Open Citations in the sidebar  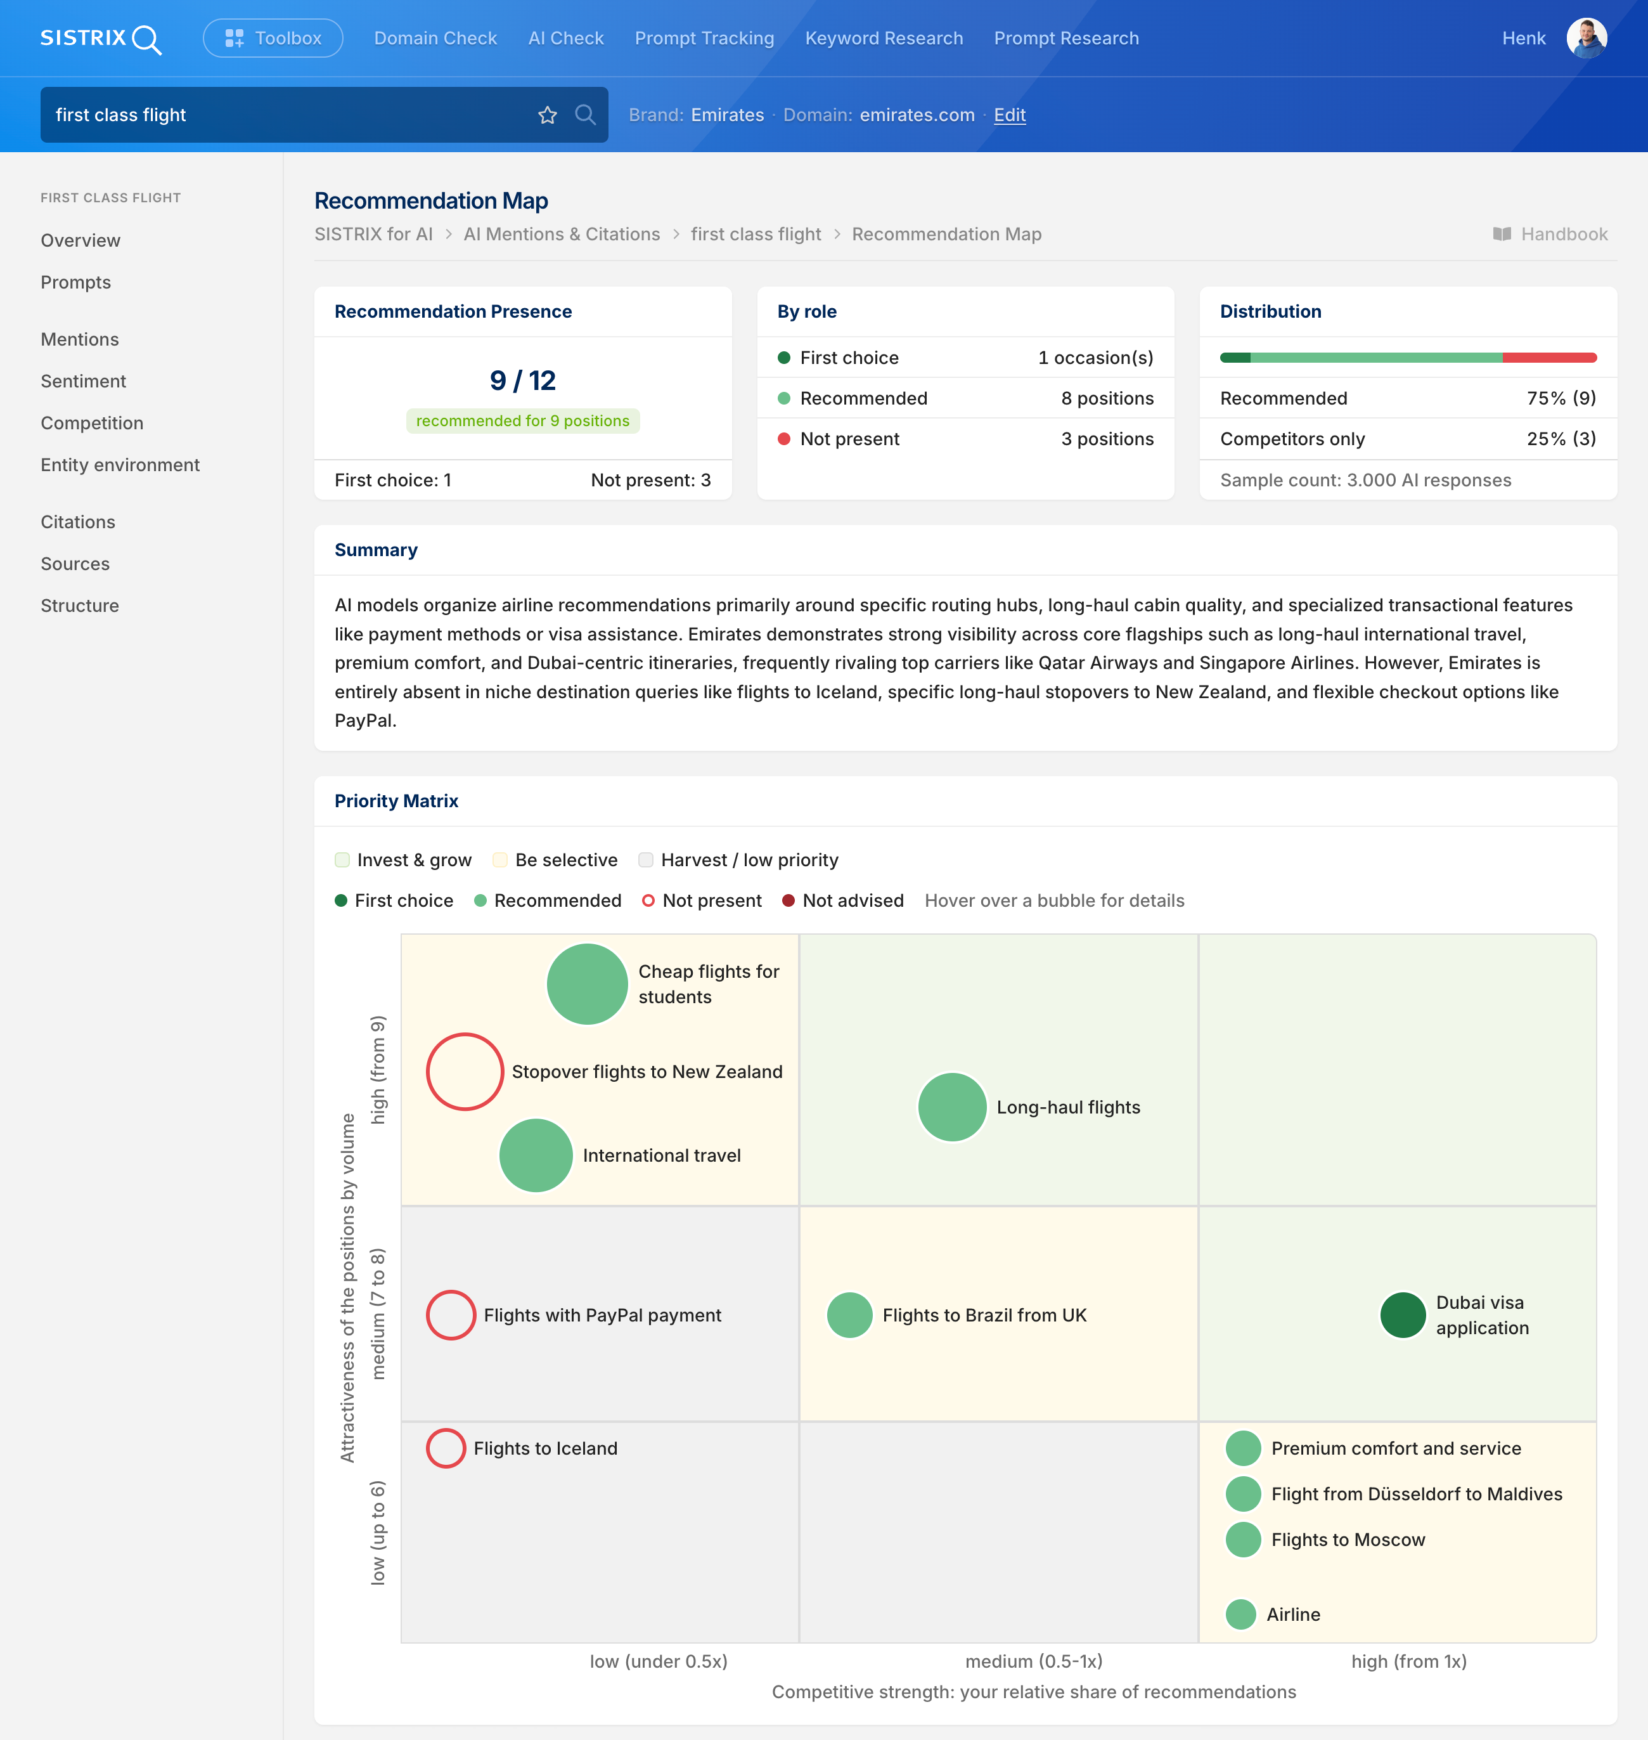(x=78, y=523)
